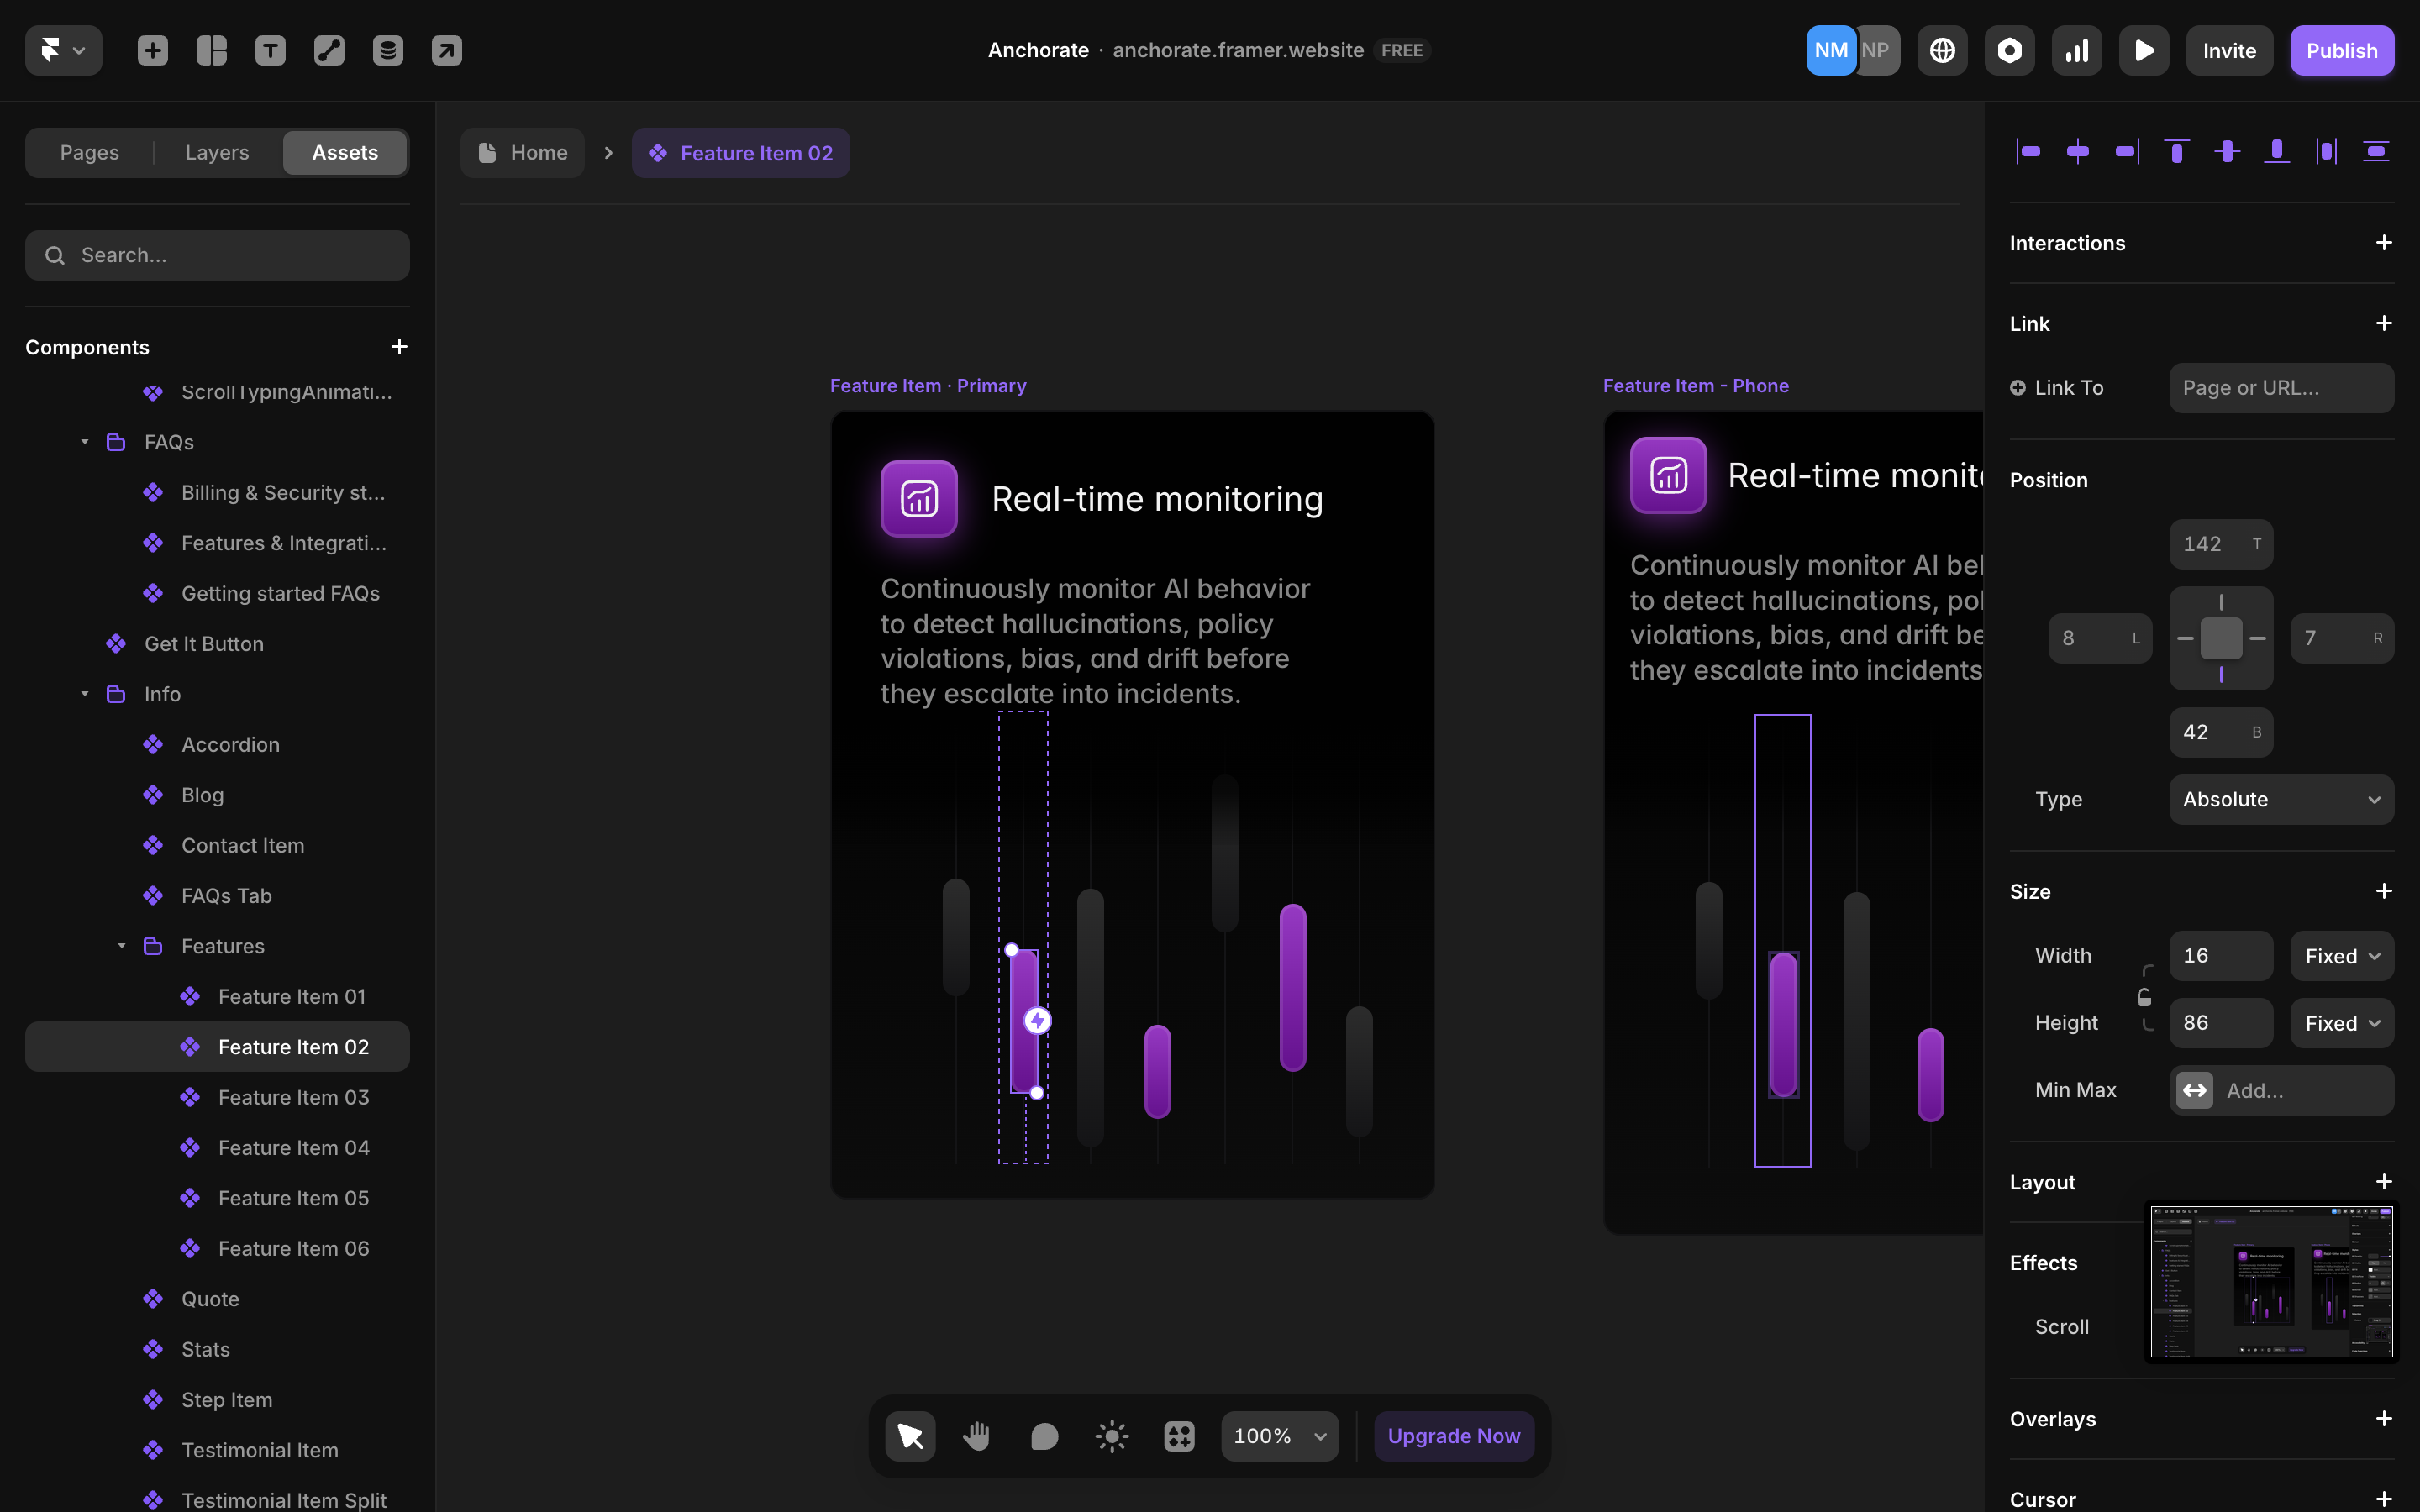Toggle the size aspect ratio lock
This screenshot has width=2420, height=1512.
tap(2144, 997)
